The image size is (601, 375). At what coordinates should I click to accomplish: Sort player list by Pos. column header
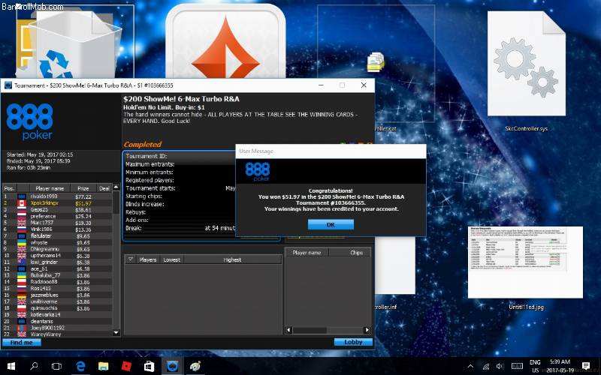pyautogui.click(x=9, y=188)
